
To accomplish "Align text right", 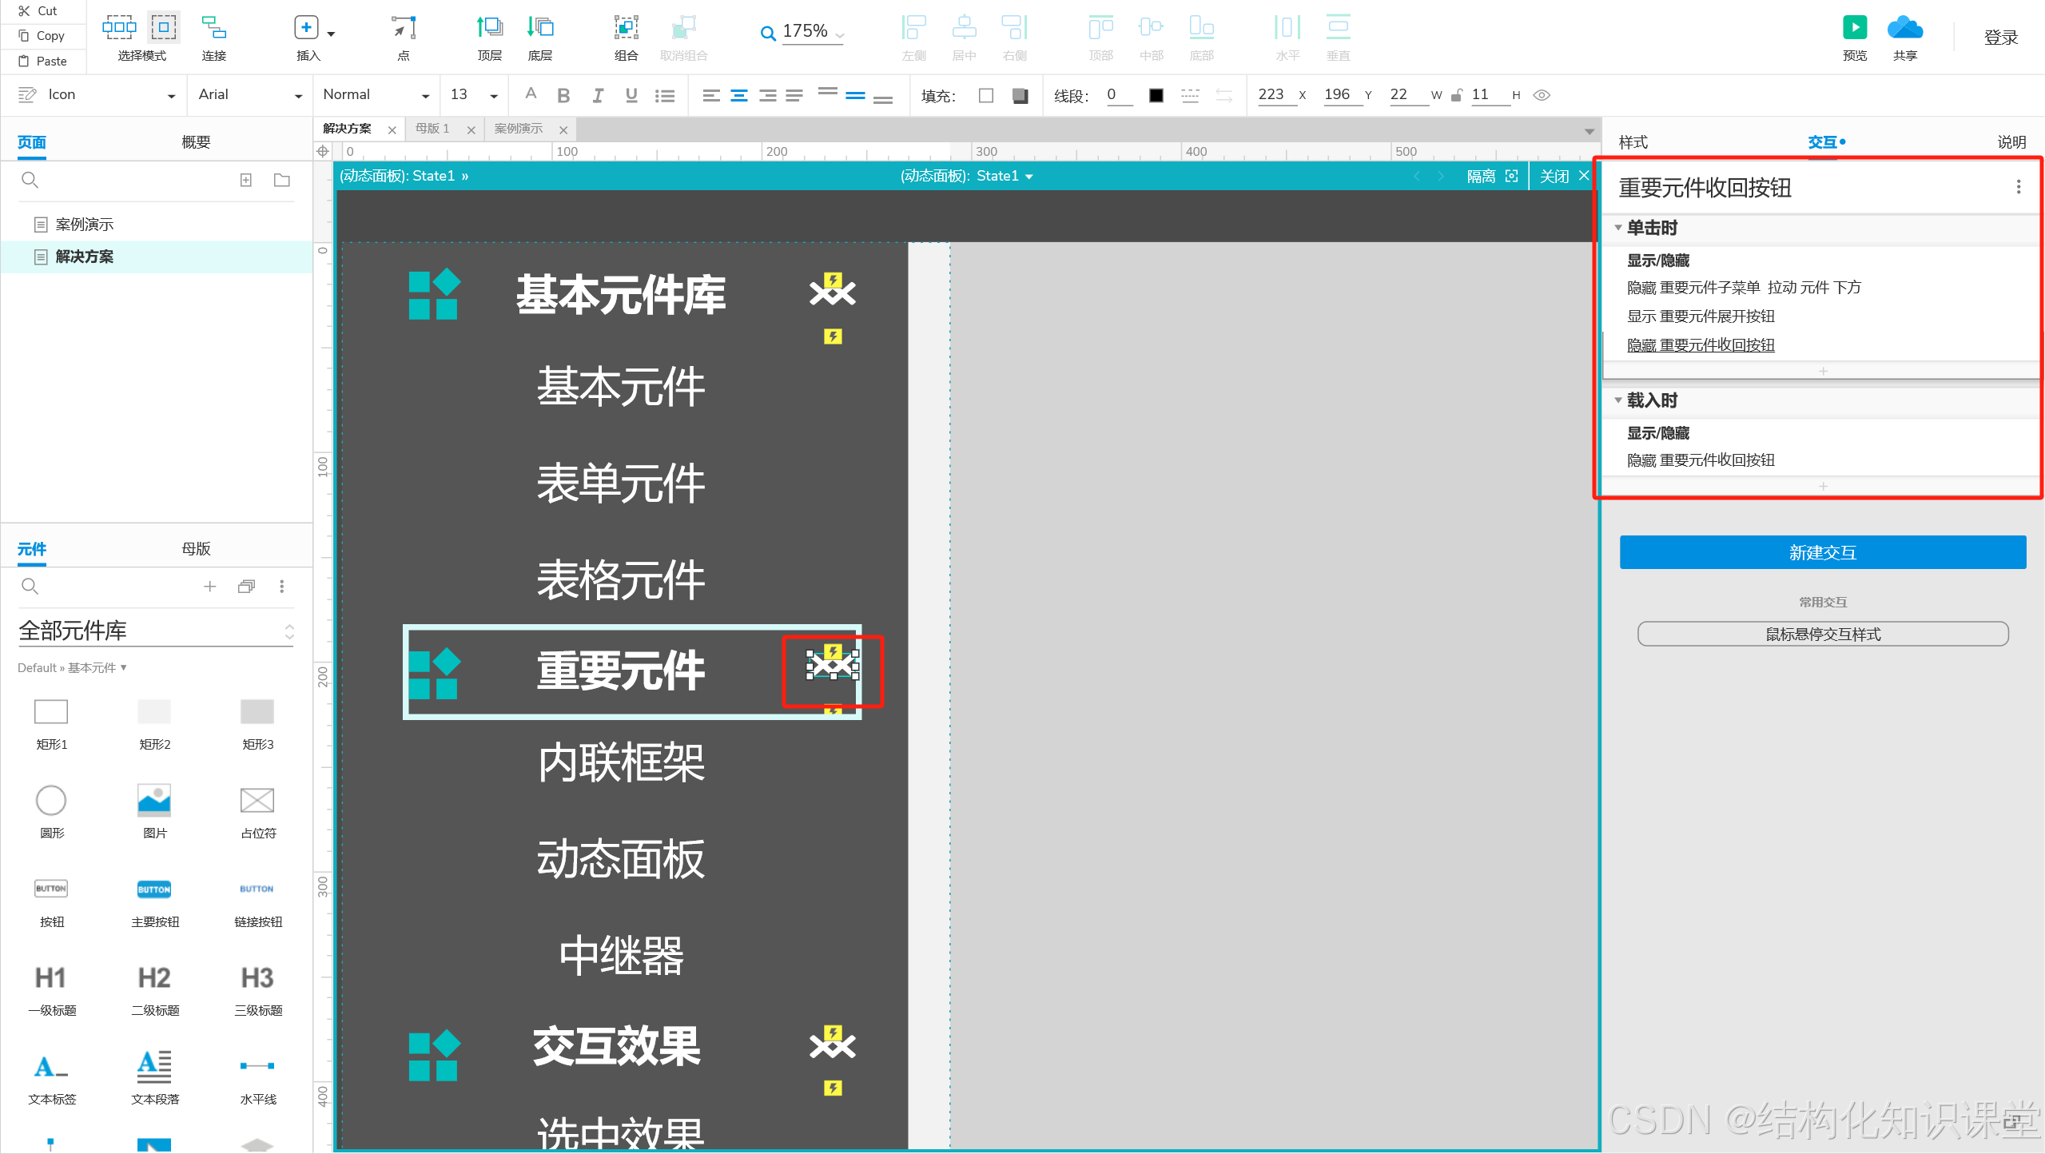I will pos(767,95).
